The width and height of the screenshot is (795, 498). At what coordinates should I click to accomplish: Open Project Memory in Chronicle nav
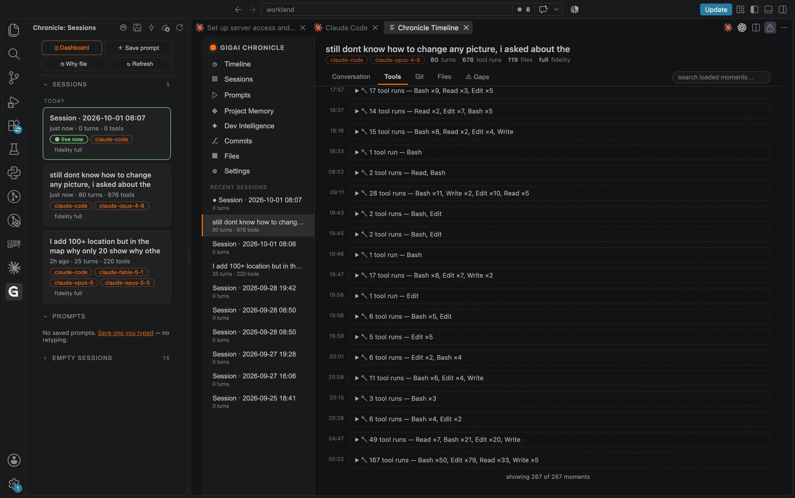pyautogui.click(x=249, y=111)
